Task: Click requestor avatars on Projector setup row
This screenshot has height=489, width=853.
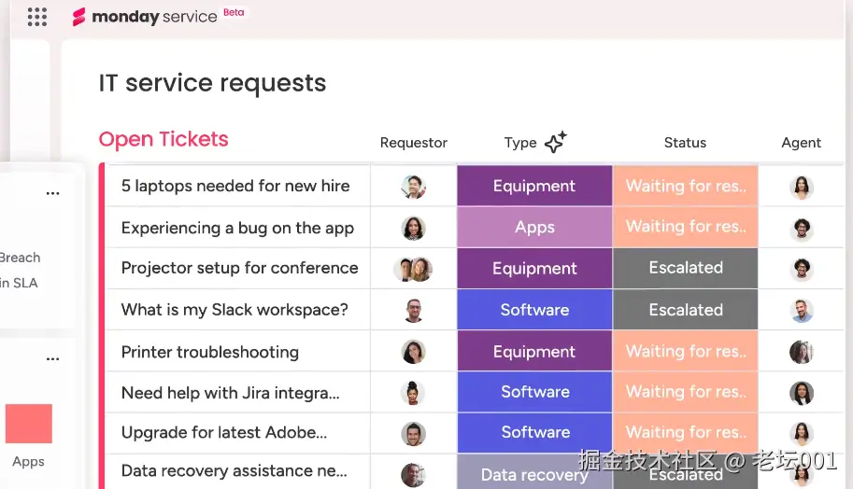Action: pyautogui.click(x=413, y=269)
